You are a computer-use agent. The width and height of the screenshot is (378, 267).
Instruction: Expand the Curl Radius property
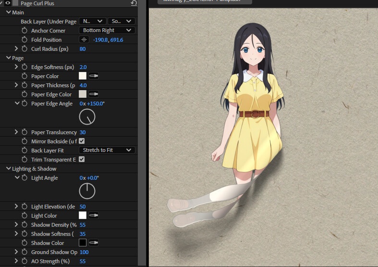point(16,48)
